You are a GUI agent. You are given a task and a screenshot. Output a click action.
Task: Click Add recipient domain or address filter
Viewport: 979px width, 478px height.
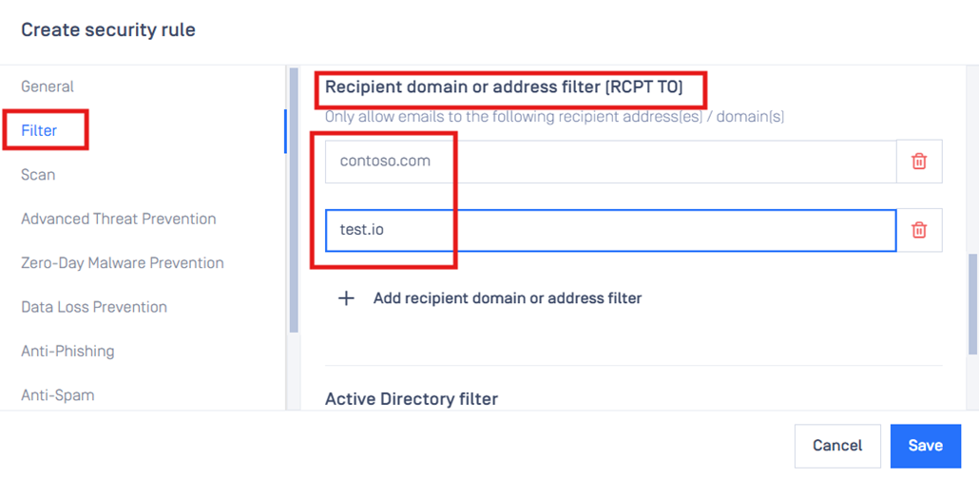coord(508,298)
